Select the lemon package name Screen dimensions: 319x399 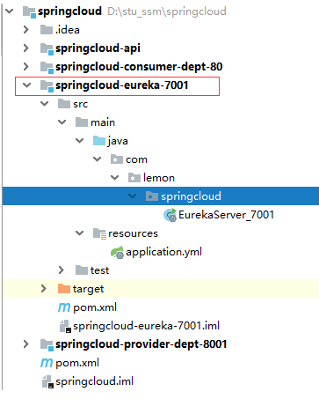coord(159,178)
